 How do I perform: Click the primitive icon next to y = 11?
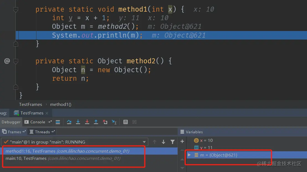coord(196,148)
